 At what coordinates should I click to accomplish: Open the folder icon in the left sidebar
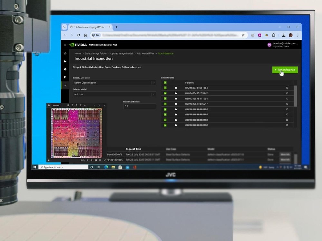pos(65,61)
